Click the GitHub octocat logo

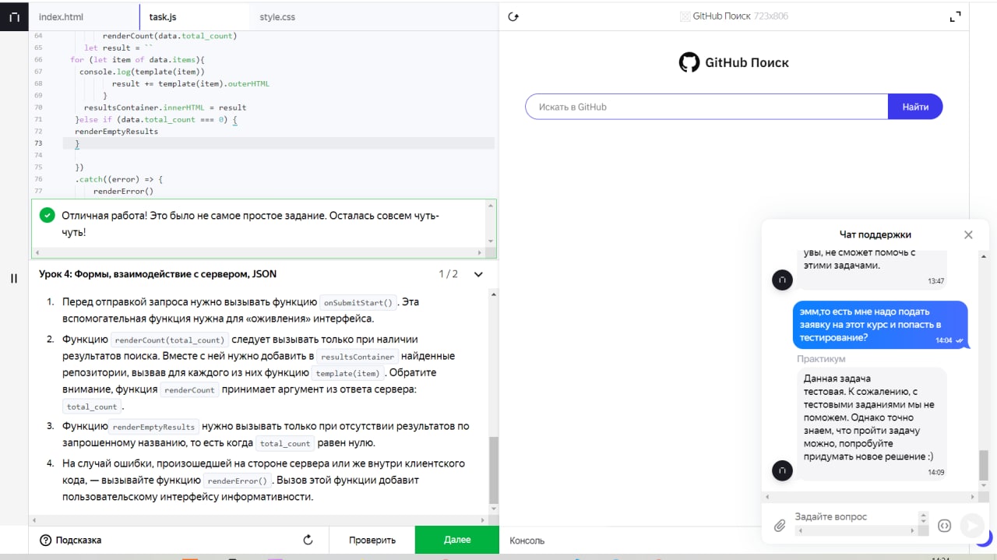[689, 62]
